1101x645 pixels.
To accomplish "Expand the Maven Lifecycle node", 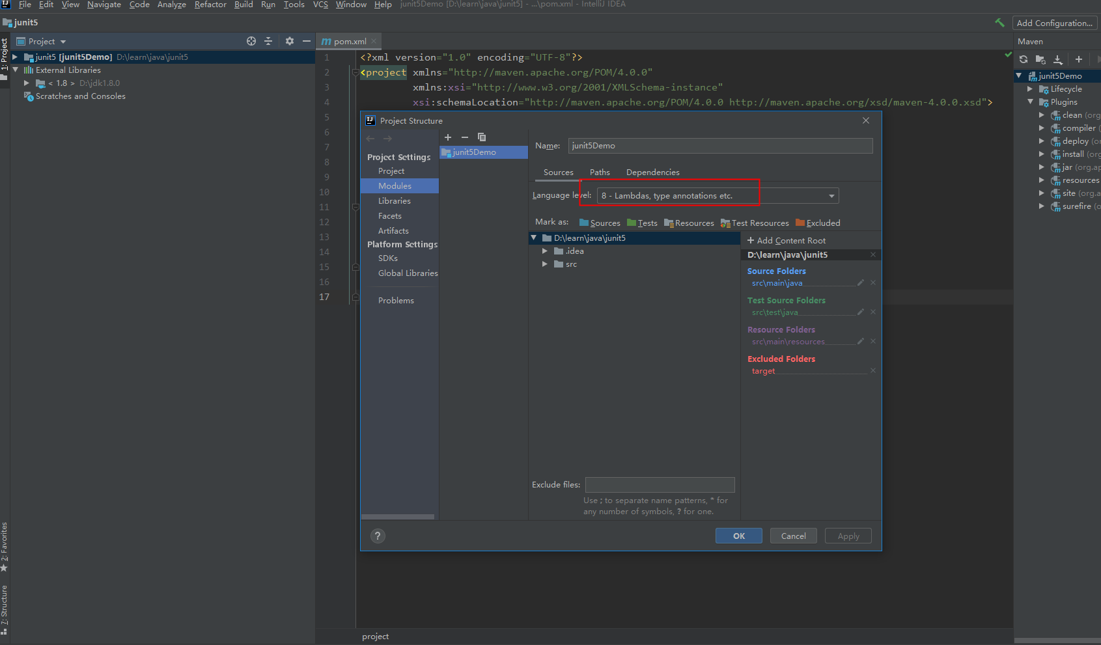I will (x=1030, y=89).
